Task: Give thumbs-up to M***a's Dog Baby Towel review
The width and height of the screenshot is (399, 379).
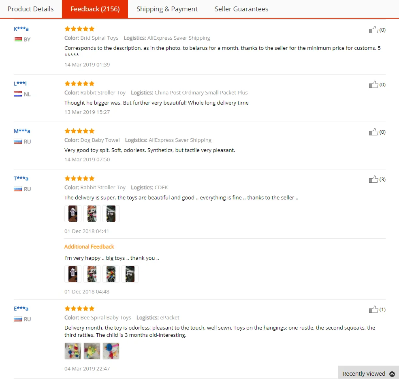Action: [373, 132]
